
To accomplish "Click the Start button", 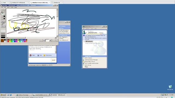I will pyautogui.click(x=3, y=95).
